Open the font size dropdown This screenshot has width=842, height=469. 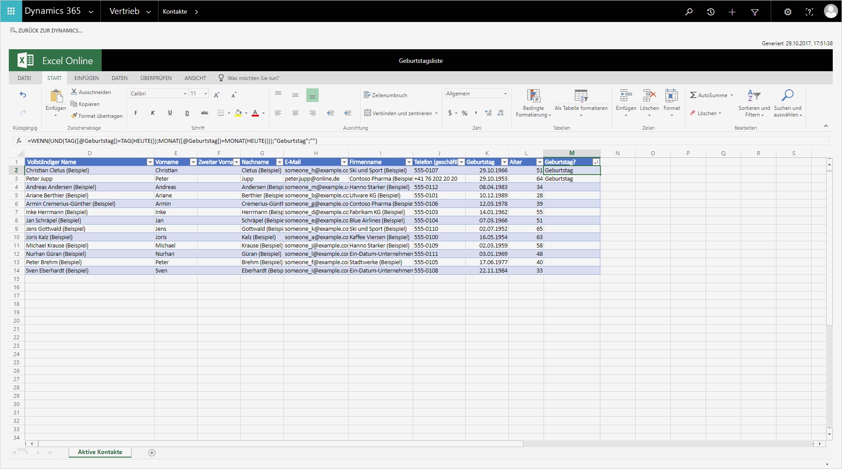click(205, 94)
